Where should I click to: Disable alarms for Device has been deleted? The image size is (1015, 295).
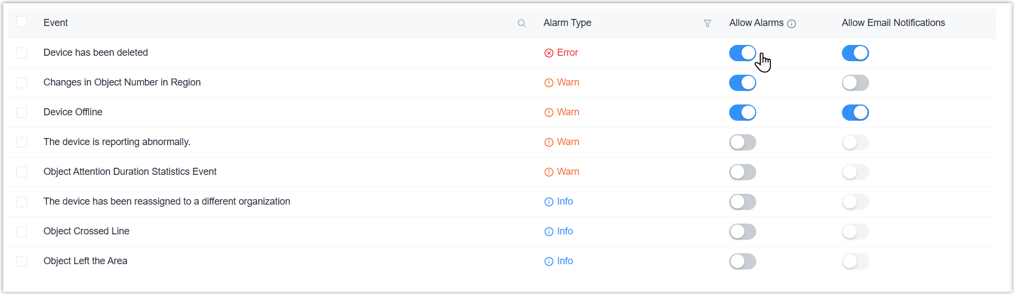click(742, 53)
